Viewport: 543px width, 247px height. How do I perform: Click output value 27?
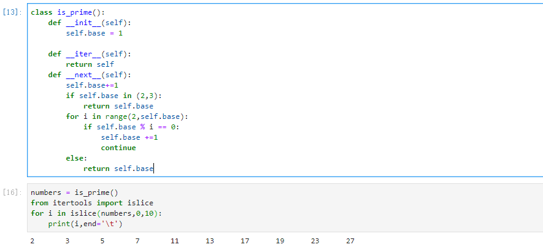pyautogui.click(x=350, y=241)
